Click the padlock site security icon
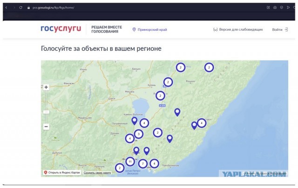The width and height of the screenshot is (298, 188). click(28, 7)
